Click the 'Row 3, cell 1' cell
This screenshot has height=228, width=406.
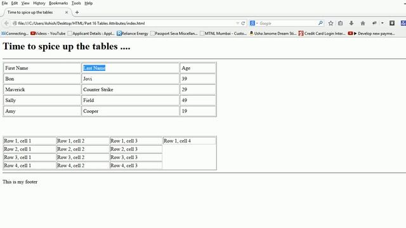click(x=30, y=158)
